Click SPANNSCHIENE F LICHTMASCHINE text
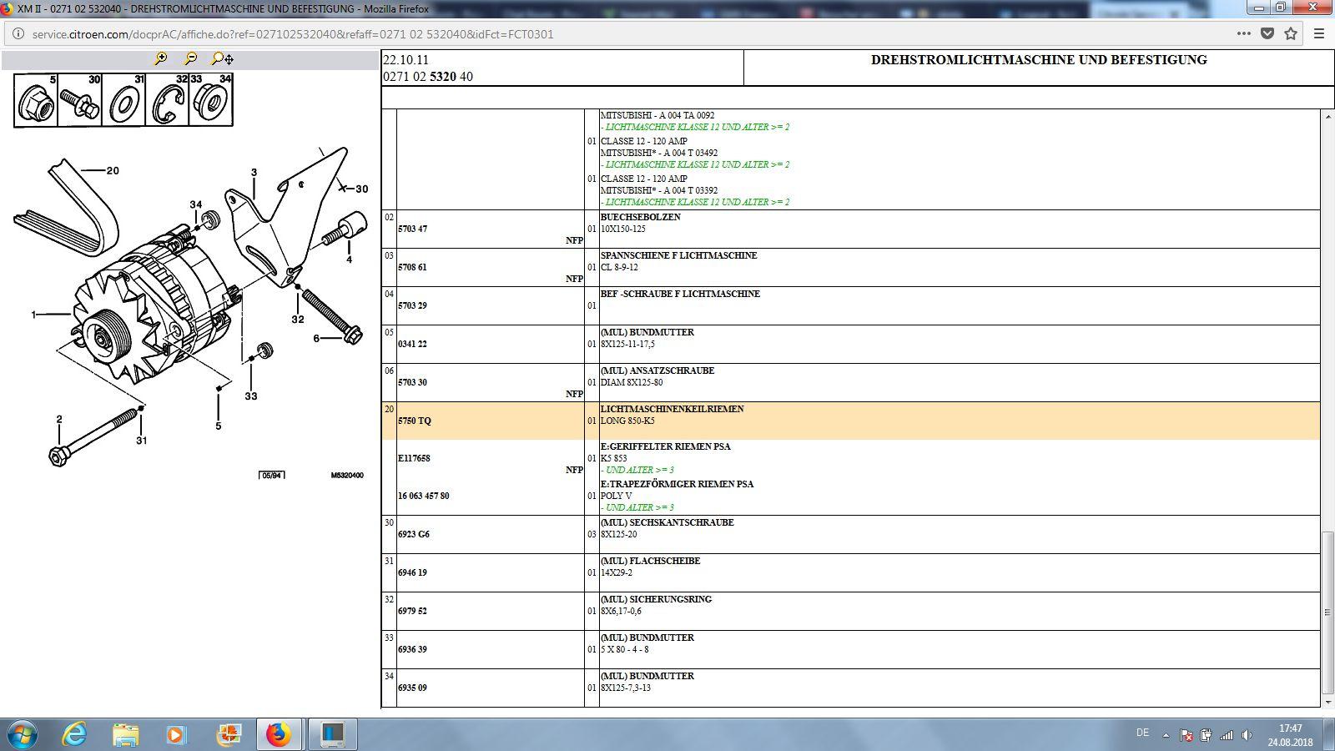The height and width of the screenshot is (751, 1335). pos(678,255)
